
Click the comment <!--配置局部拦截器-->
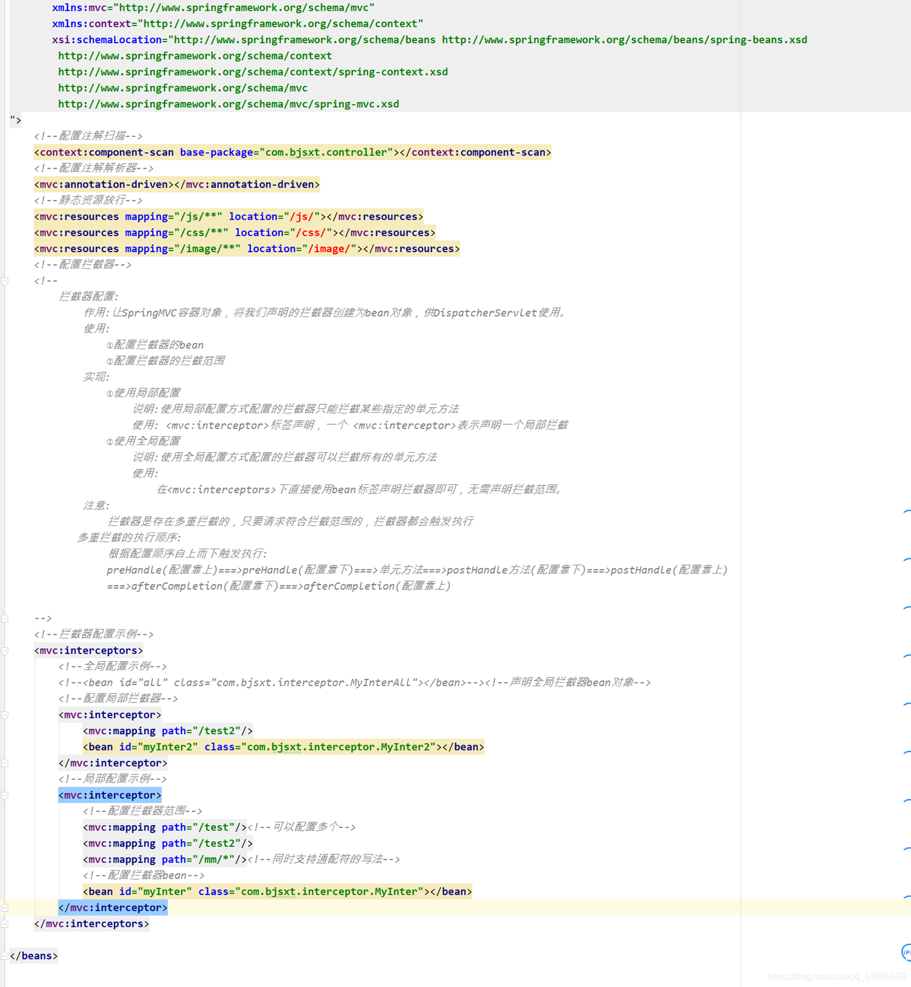tap(118, 699)
